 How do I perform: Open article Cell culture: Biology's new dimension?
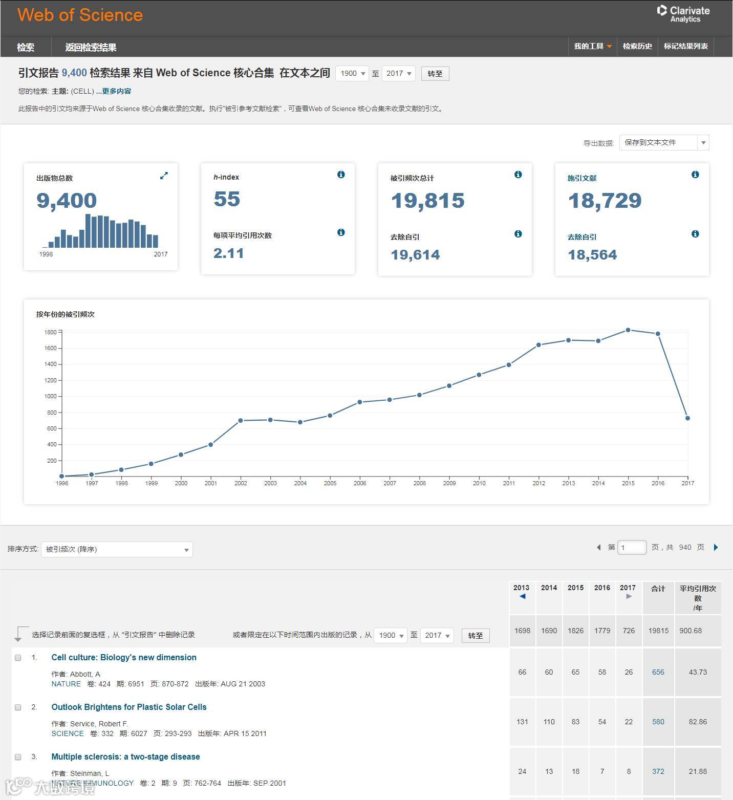(124, 658)
